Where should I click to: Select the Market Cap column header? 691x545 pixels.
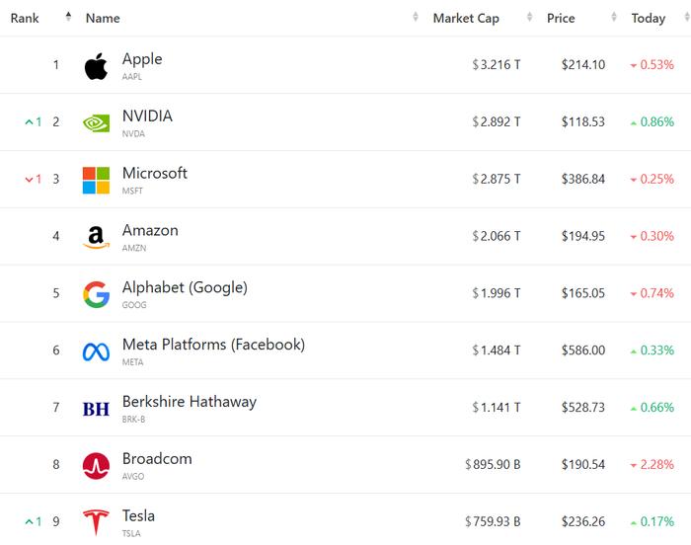466,18
